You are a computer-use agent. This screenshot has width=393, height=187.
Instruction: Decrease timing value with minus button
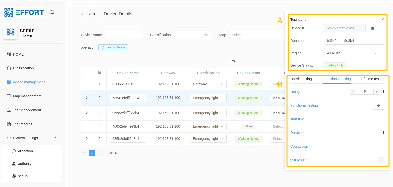pos(353,92)
